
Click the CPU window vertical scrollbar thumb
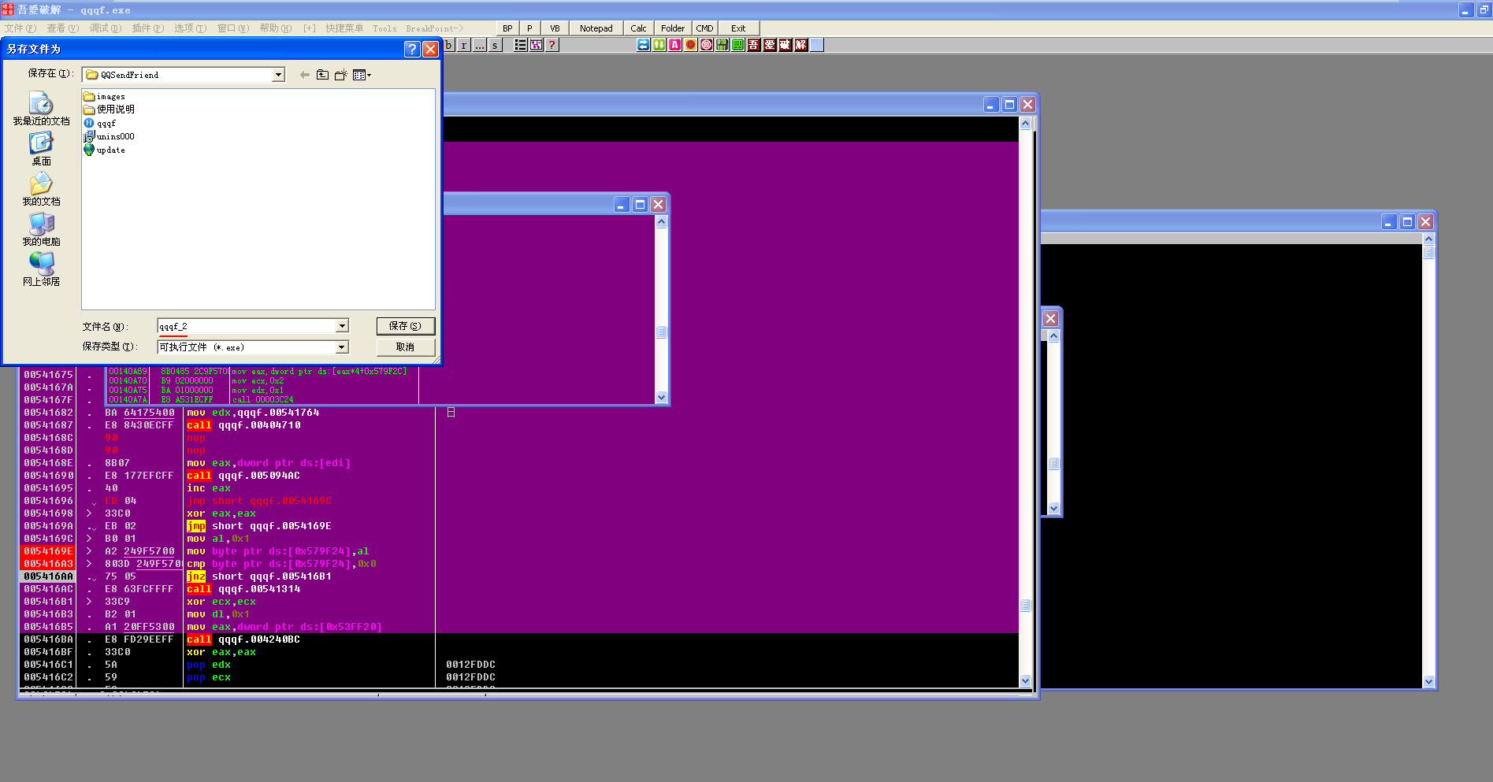[1025, 606]
